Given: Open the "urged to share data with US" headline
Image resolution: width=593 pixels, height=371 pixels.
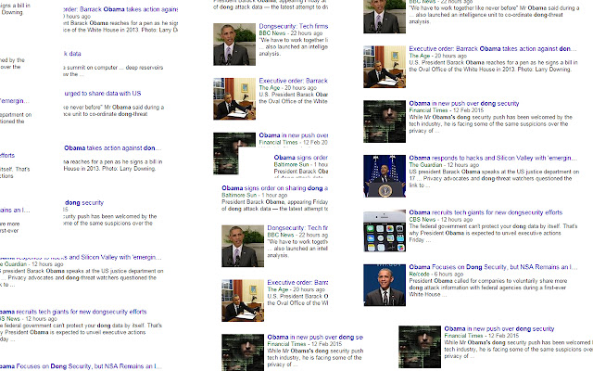Looking at the screenshot, I should point(103,93).
